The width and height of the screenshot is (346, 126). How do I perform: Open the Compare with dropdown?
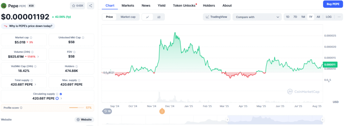(257, 17)
